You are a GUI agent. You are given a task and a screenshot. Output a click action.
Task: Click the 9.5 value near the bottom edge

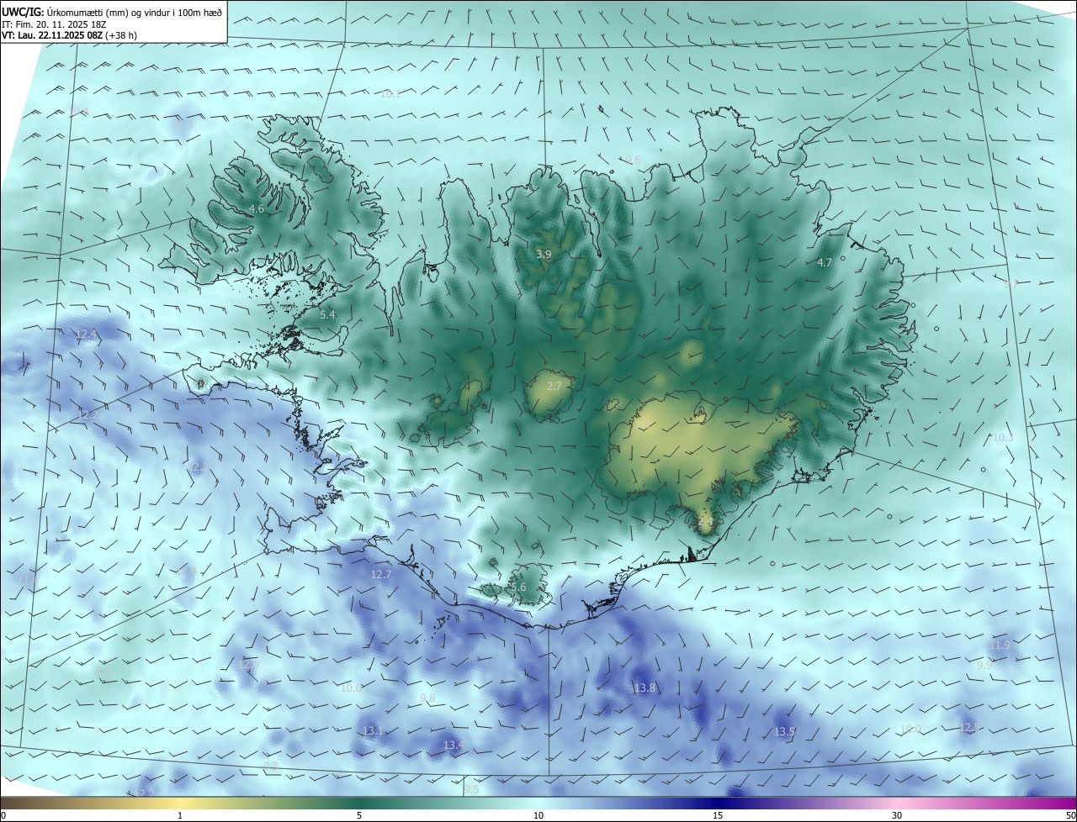coord(471,788)
